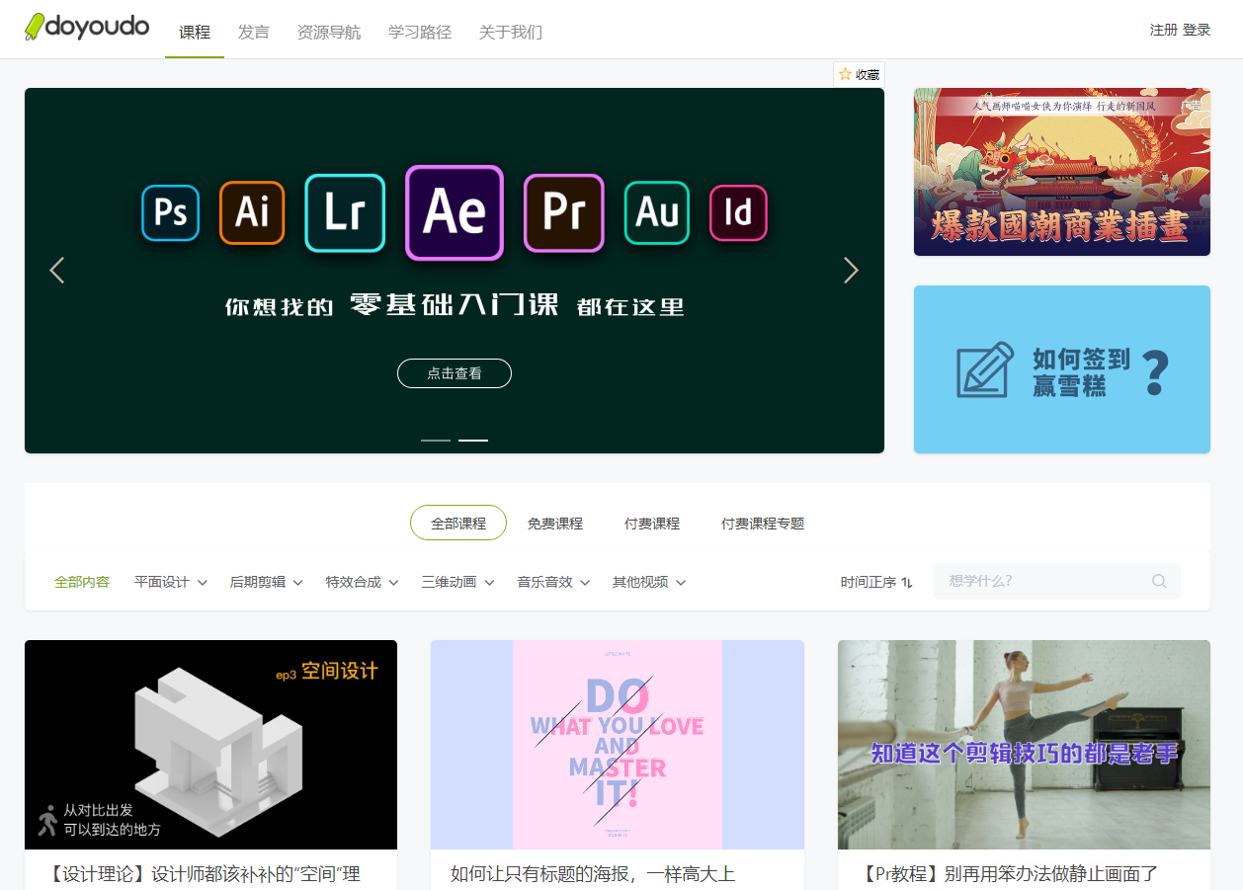
Task: Toggle the 时间正序 sort order
Action: (x=876, y=581)
